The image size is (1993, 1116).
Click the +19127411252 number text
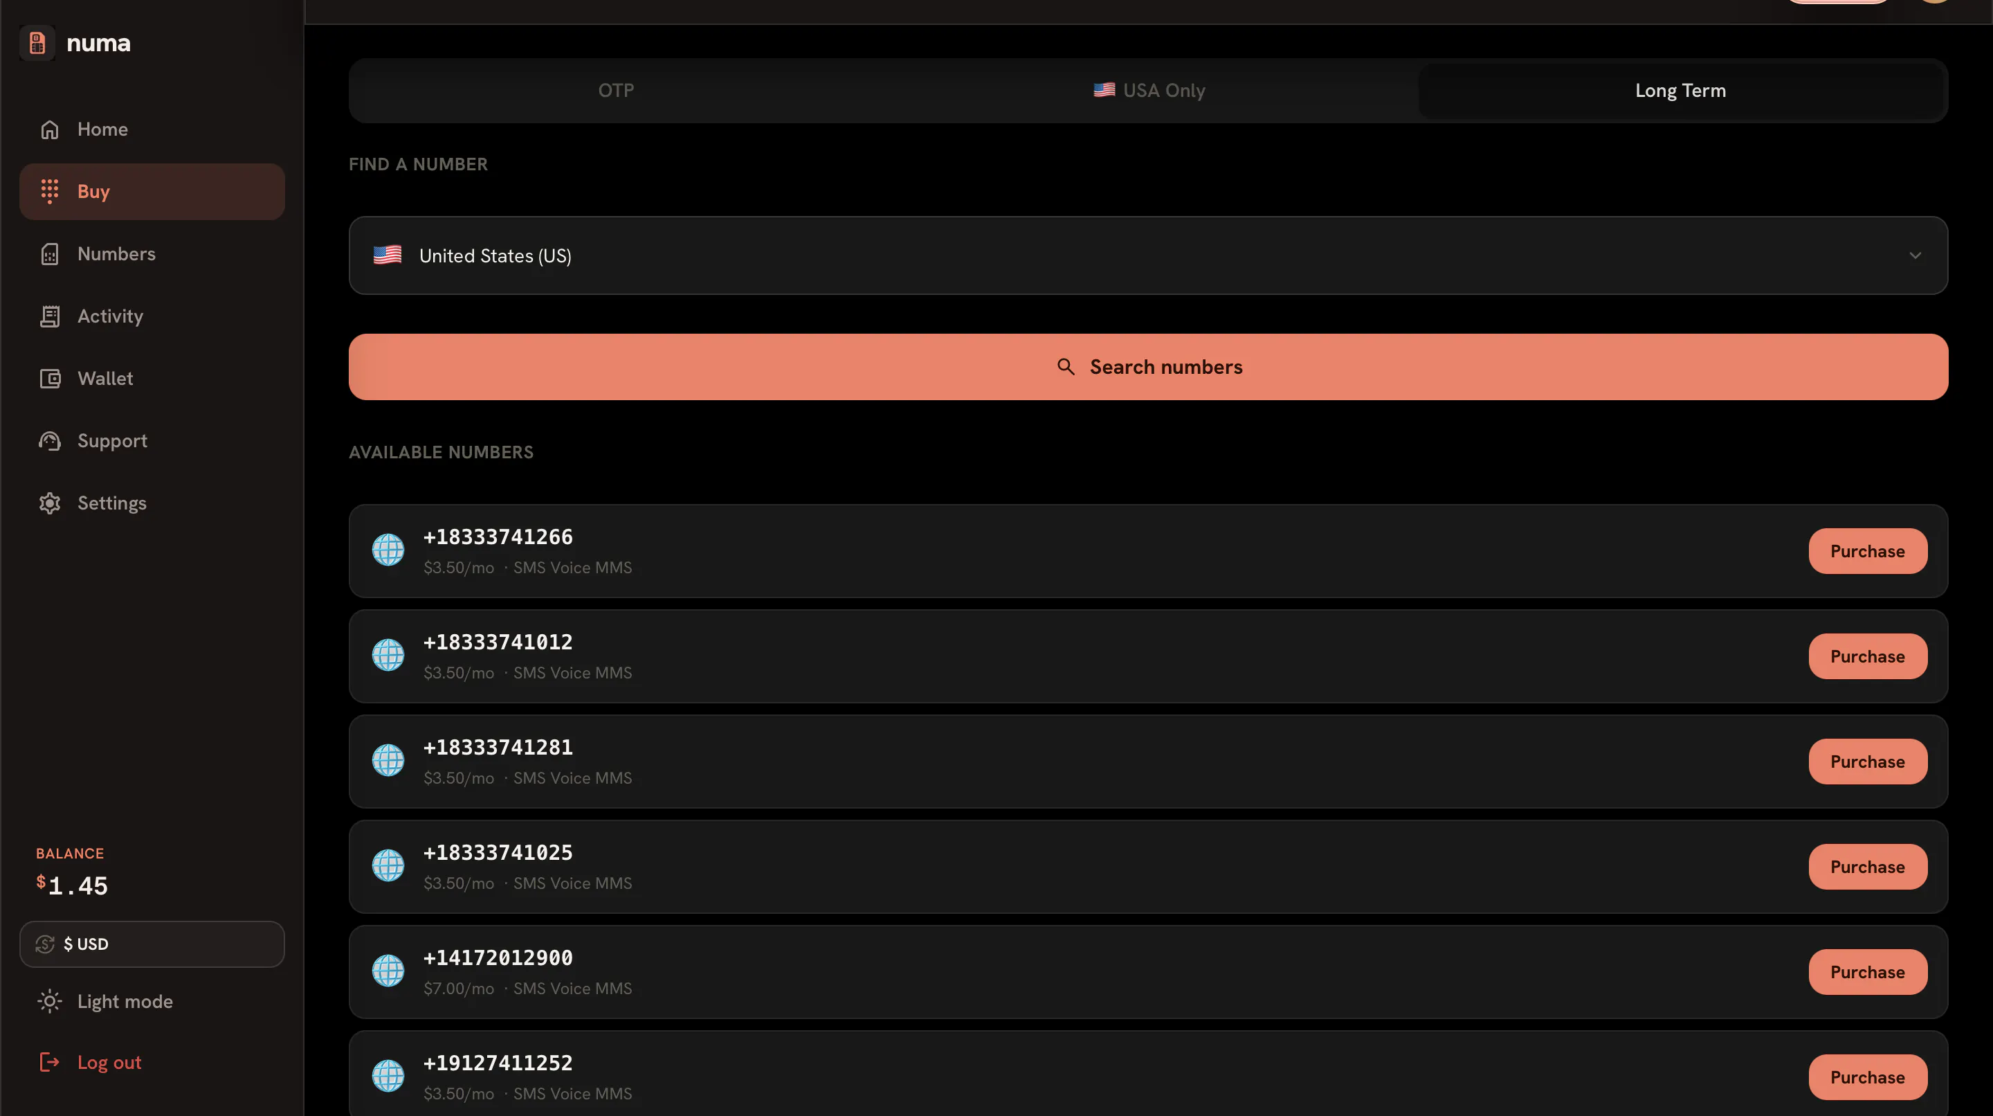coord(498,1063)
